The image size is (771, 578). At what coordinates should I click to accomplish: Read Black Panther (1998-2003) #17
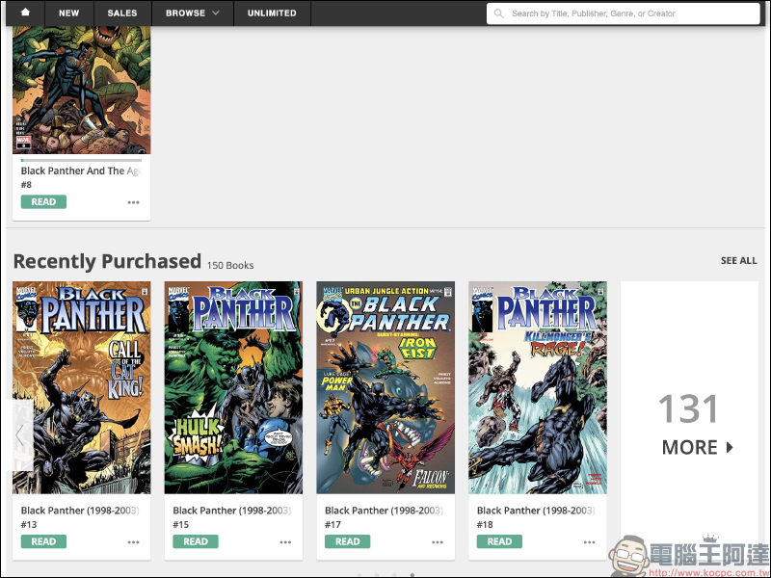click(x=347, y=541)
